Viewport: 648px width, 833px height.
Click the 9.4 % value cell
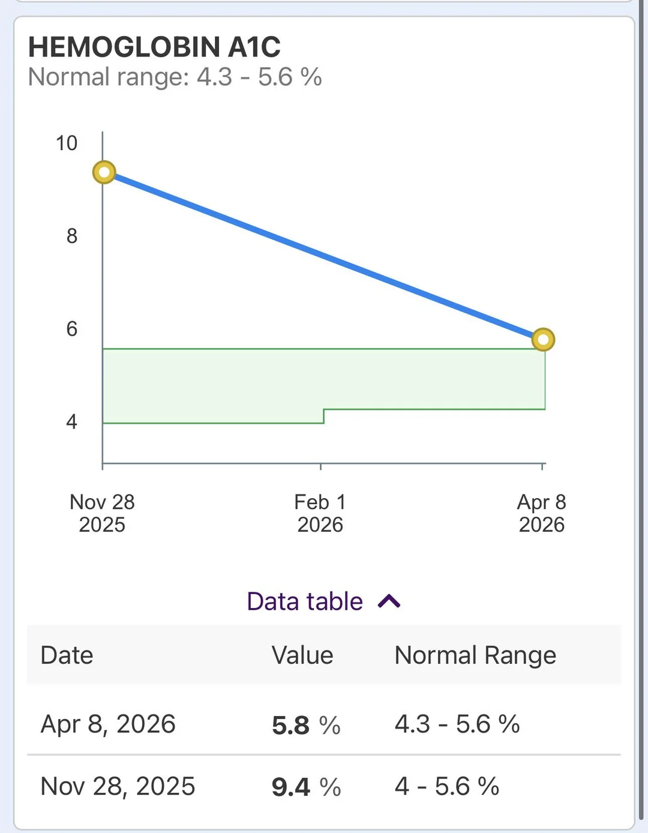click(x=305, y=786)
